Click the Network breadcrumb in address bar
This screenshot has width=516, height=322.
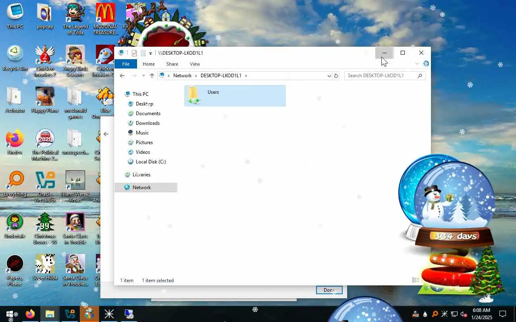tap(182, 76)
